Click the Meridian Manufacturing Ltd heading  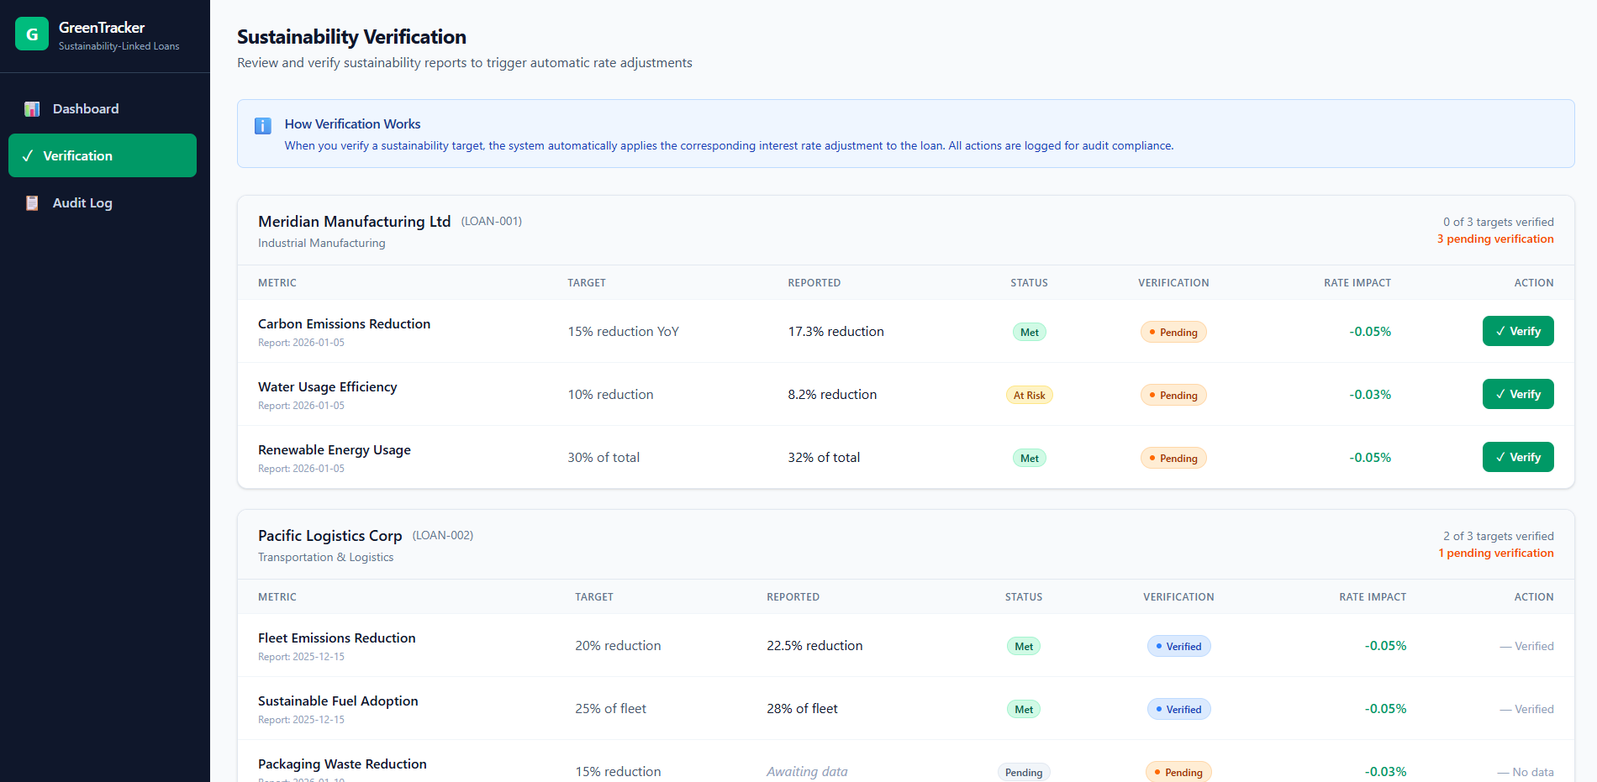coord(354,221)
